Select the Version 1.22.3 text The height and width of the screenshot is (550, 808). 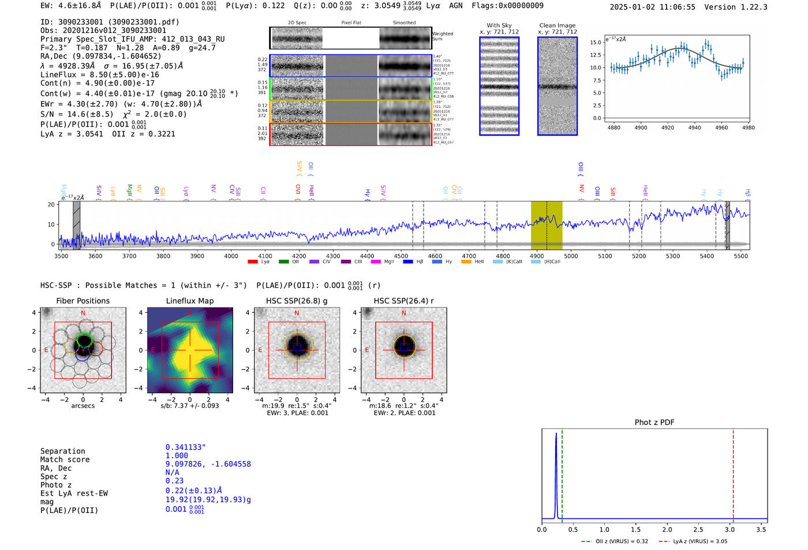(736, 7)
